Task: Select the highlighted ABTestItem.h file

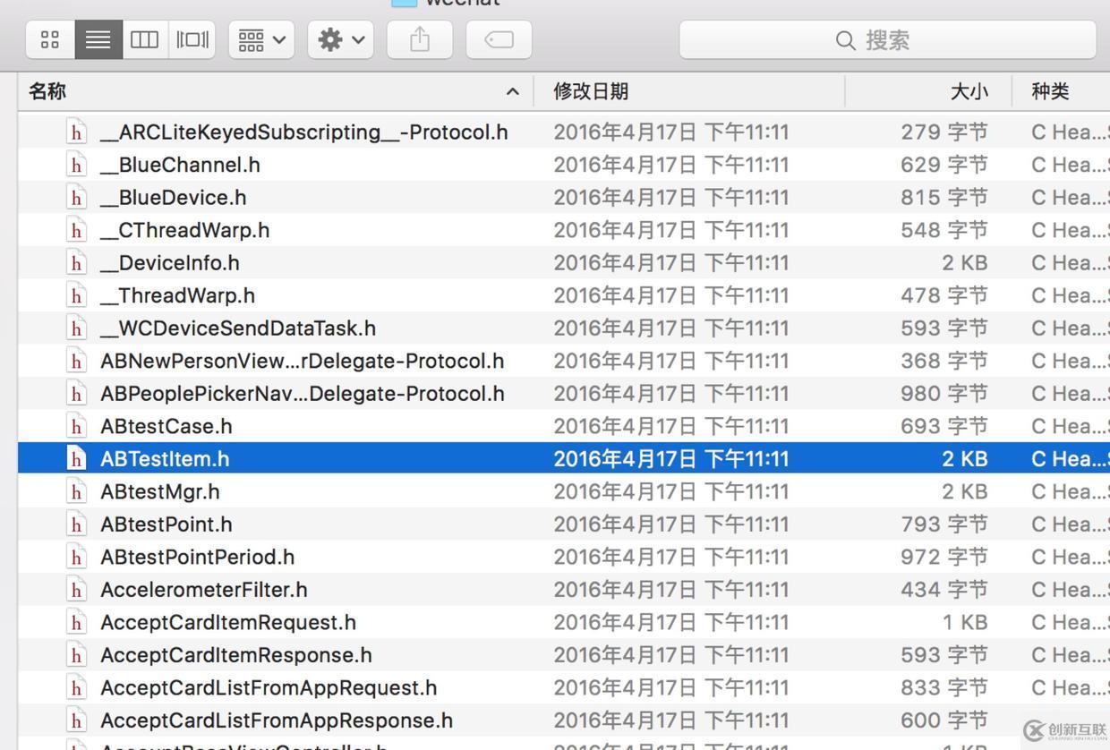Action: pyautogui.click(x=165, y=458)
